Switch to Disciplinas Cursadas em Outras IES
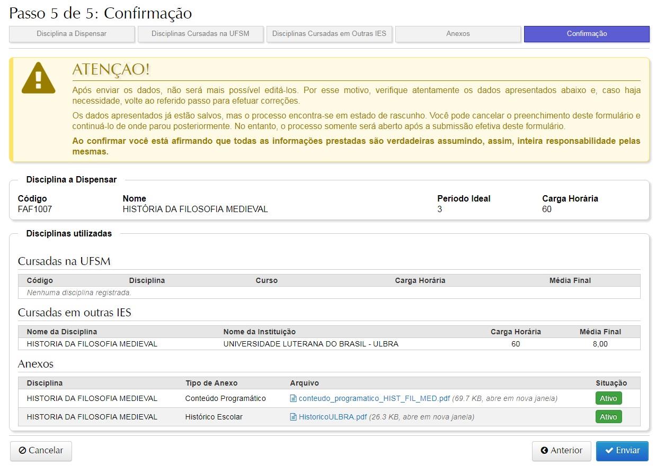Screen dimensions: 656x466 (329, 34)
